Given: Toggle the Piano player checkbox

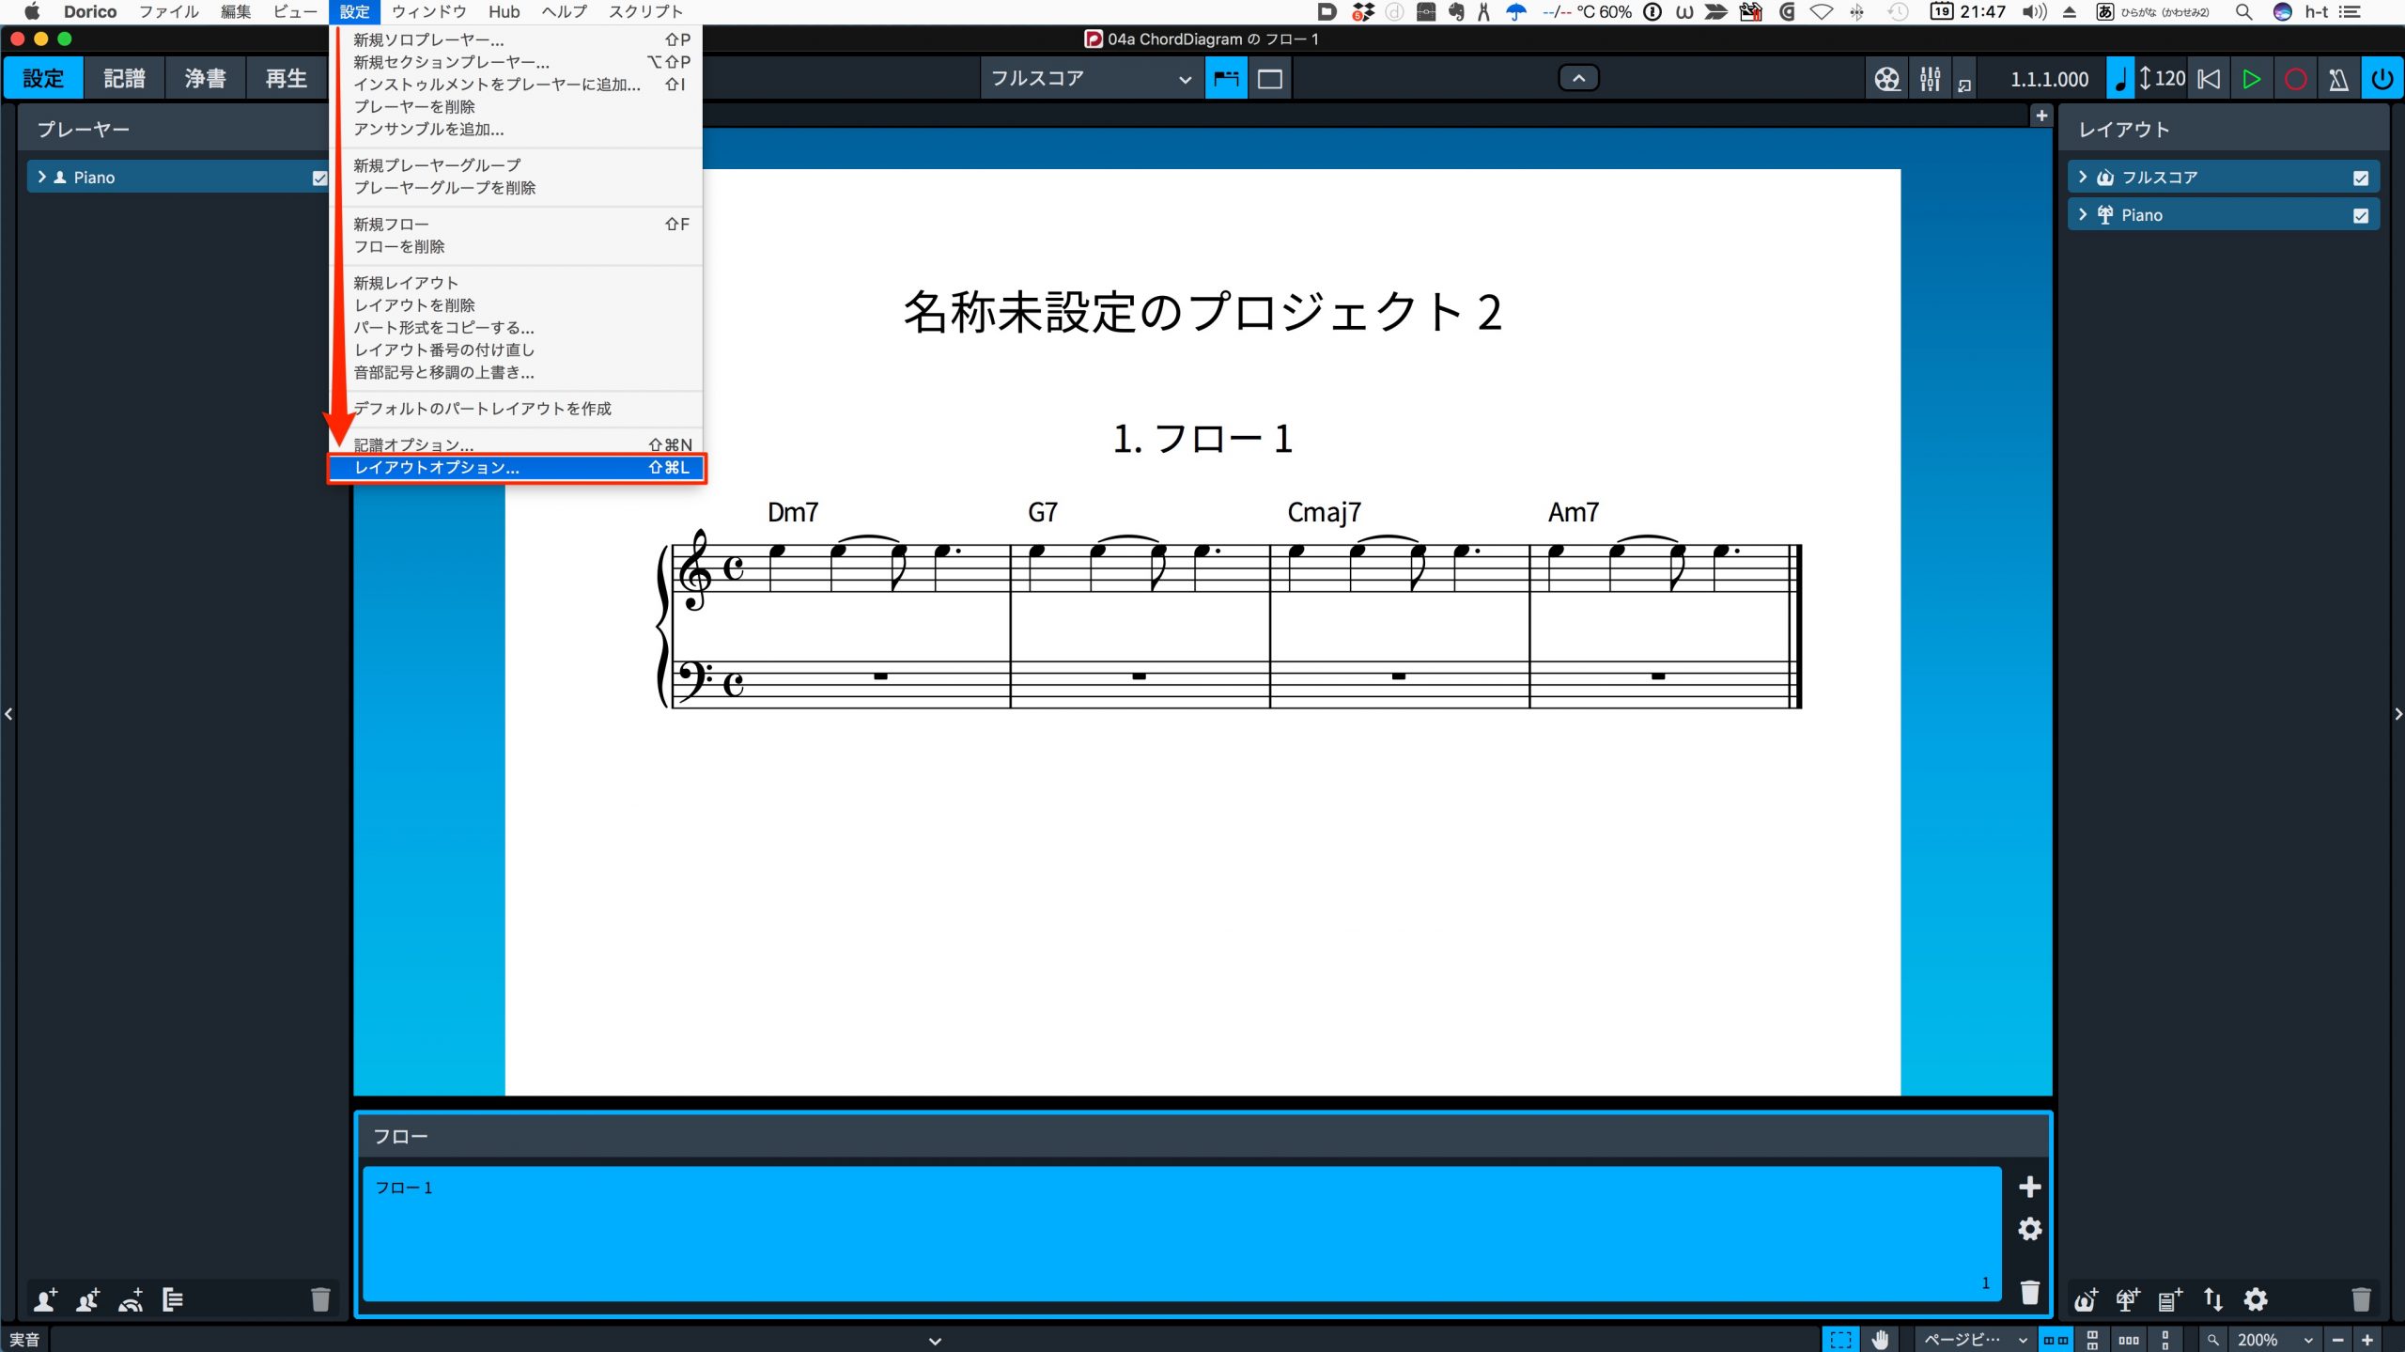Looking at the screenshot, I should click(319, 178).
